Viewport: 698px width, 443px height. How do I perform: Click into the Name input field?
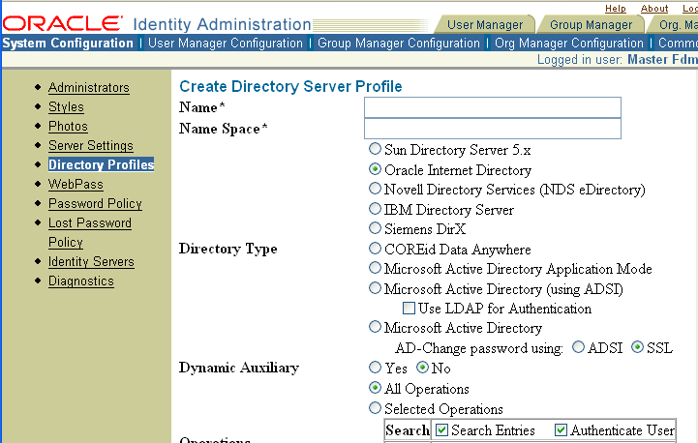[493, 107]
